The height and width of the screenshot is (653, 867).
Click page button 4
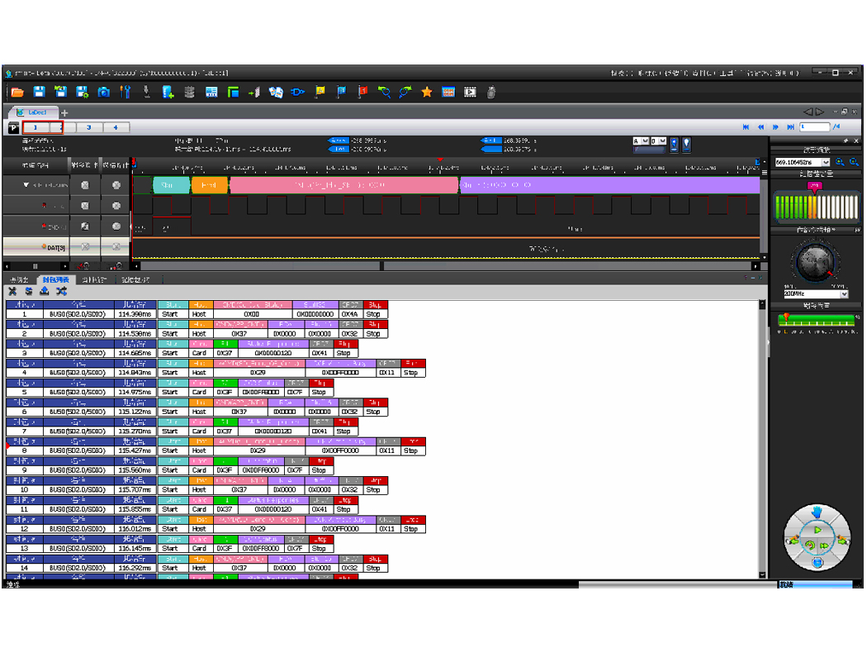[116, 127]
